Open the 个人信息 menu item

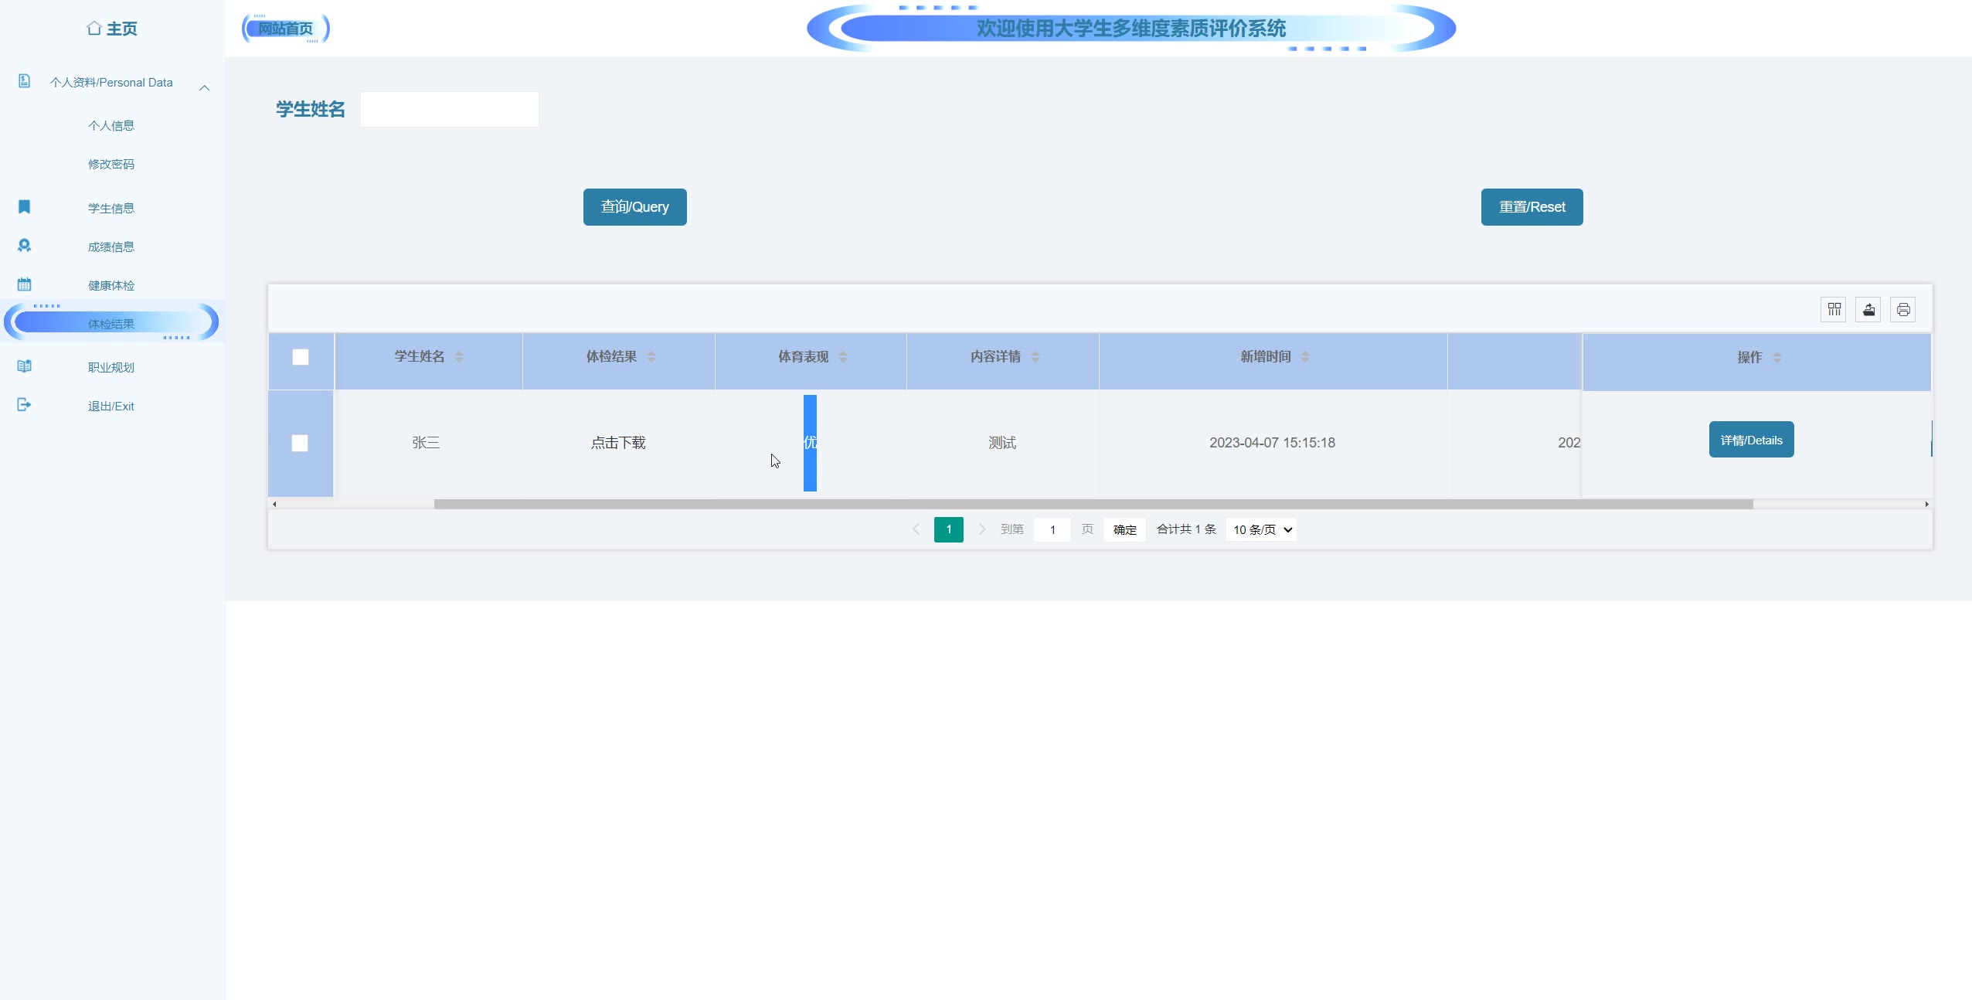[111, 125]
